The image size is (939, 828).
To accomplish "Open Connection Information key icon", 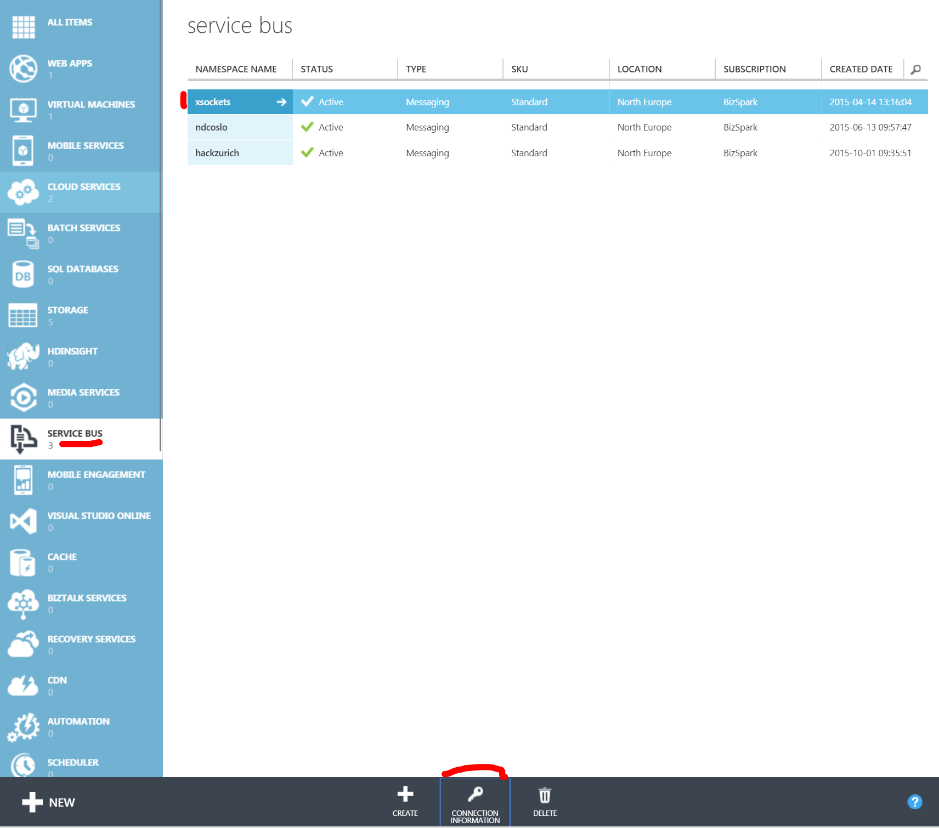I will tap(475, 795).
